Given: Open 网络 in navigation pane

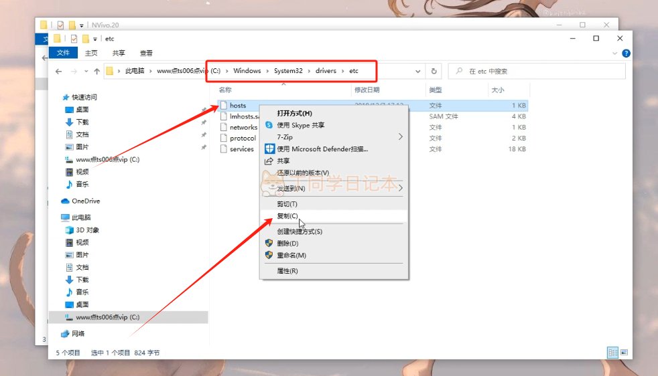Looking at the screenshot, I should point(78,334).
